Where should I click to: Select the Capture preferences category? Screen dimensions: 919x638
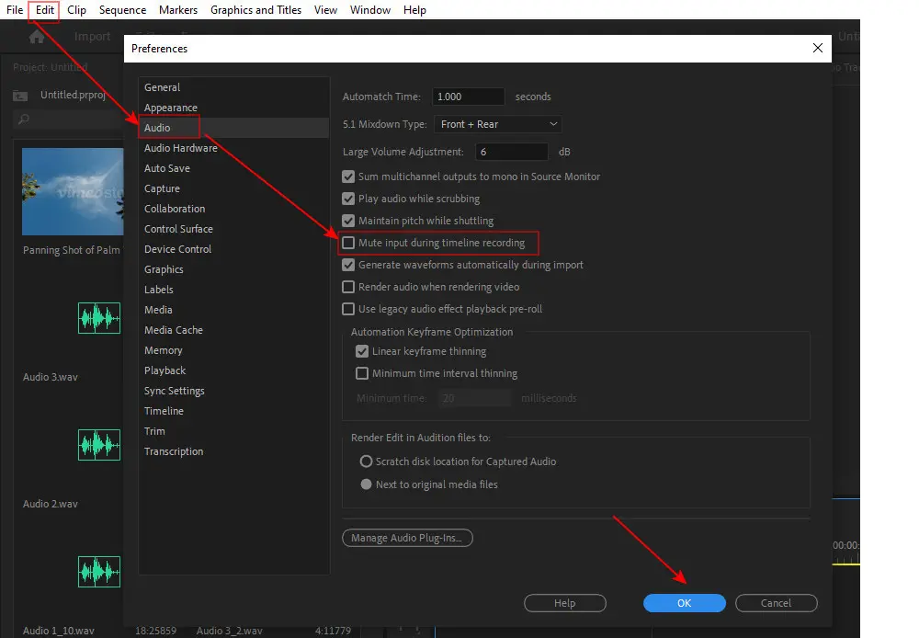pyautogui.click(x=233, y=188)
